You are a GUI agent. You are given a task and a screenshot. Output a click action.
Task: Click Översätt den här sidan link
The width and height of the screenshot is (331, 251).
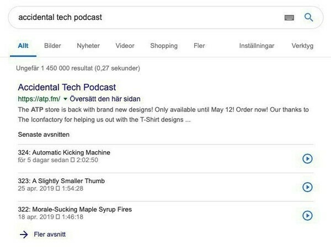point(104,100)
